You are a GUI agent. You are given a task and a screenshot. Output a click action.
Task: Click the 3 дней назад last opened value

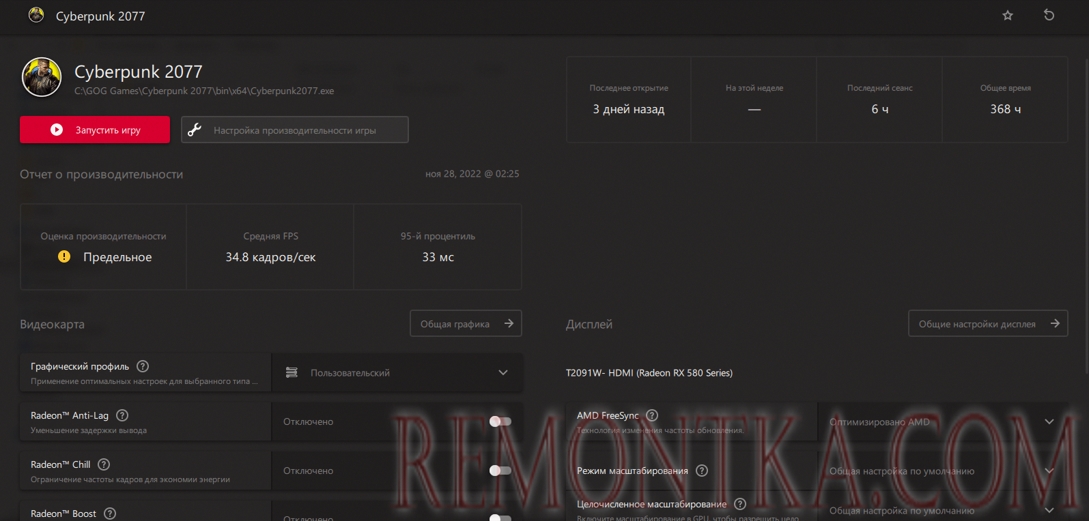628,109
